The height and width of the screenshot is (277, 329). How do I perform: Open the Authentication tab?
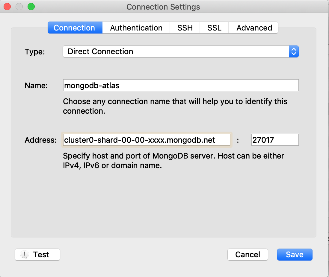(136, 28)
